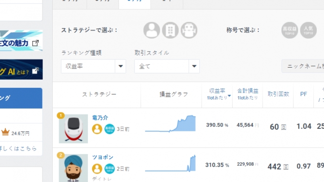Toggle the 高収益 TOP10 title badge filter

click(x=290, y=30)
